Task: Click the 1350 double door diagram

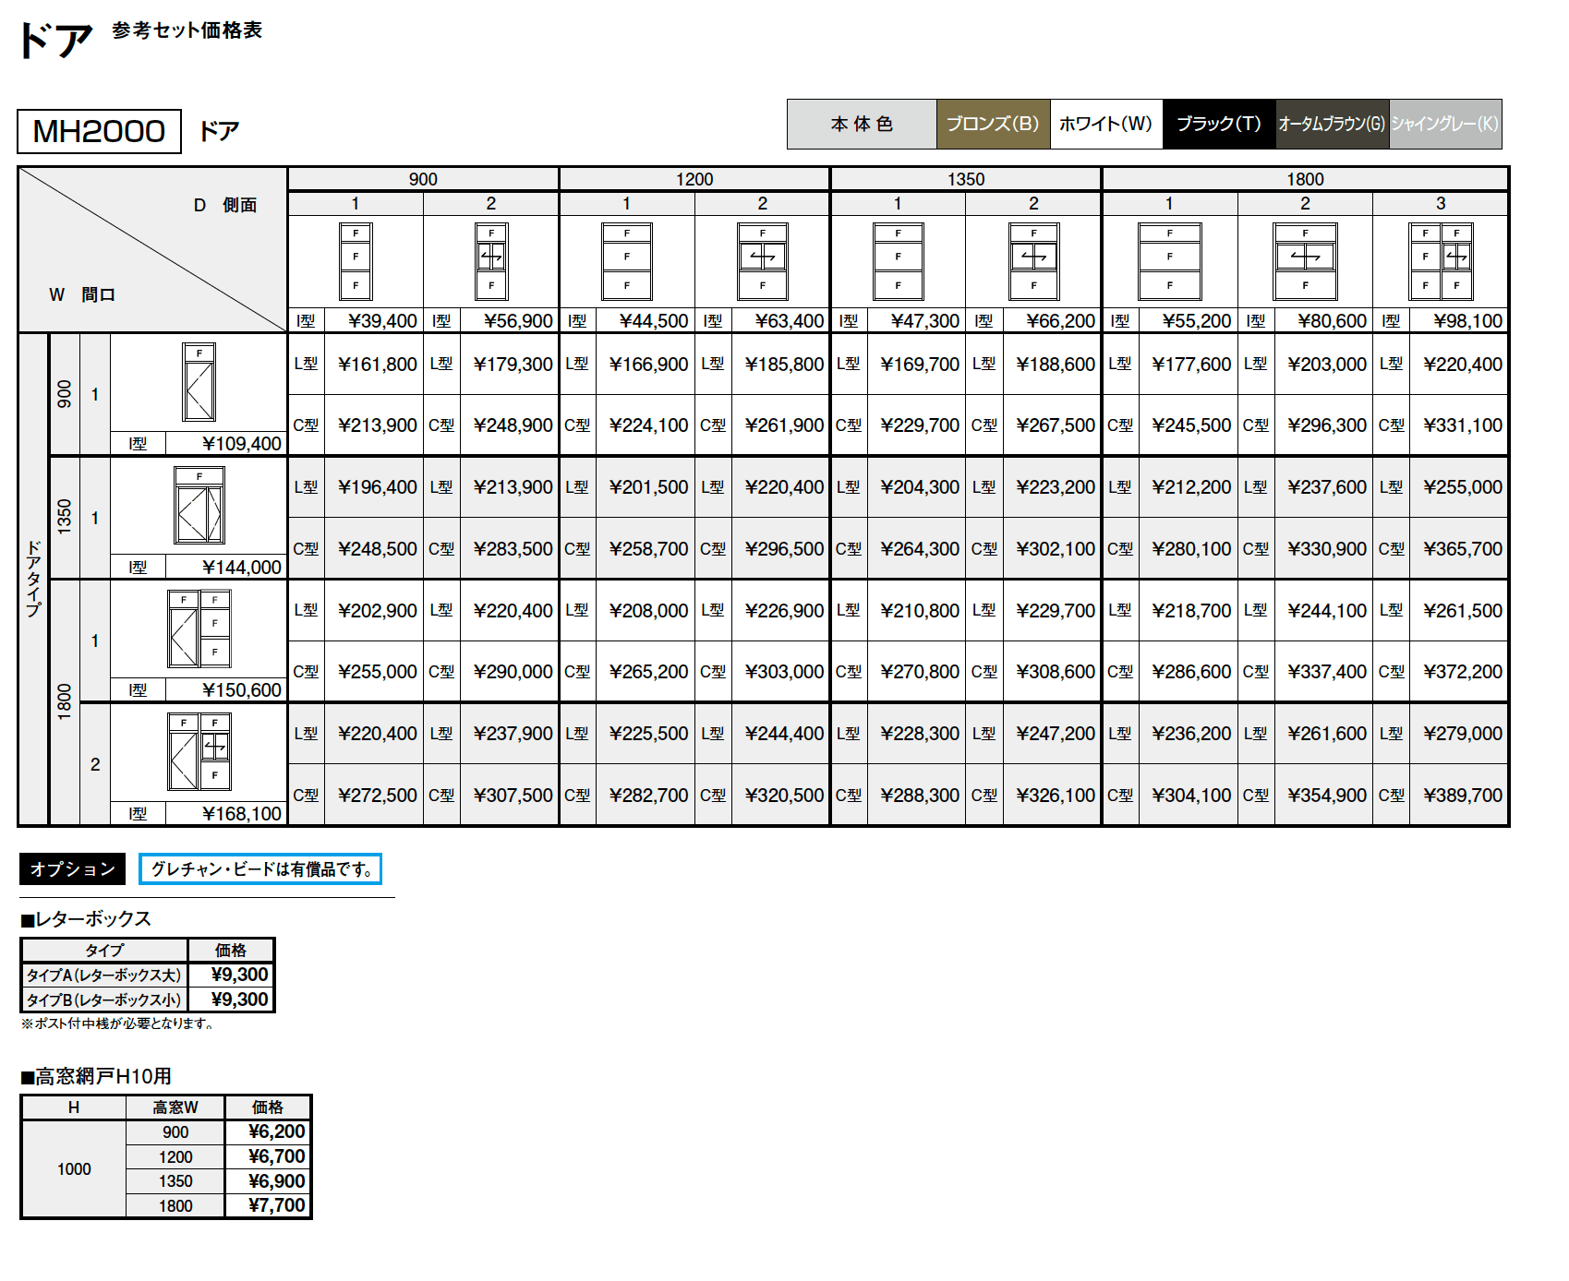Action: click(199, 506)
